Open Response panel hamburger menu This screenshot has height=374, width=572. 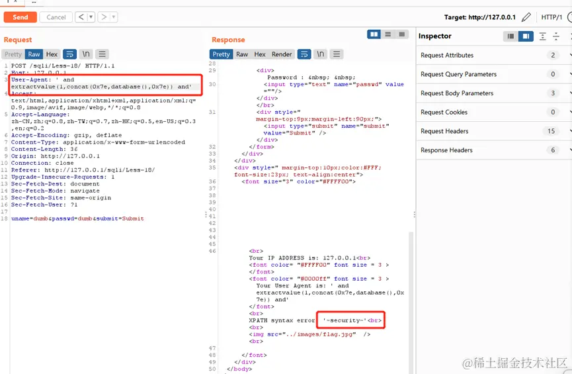[337, 54]
